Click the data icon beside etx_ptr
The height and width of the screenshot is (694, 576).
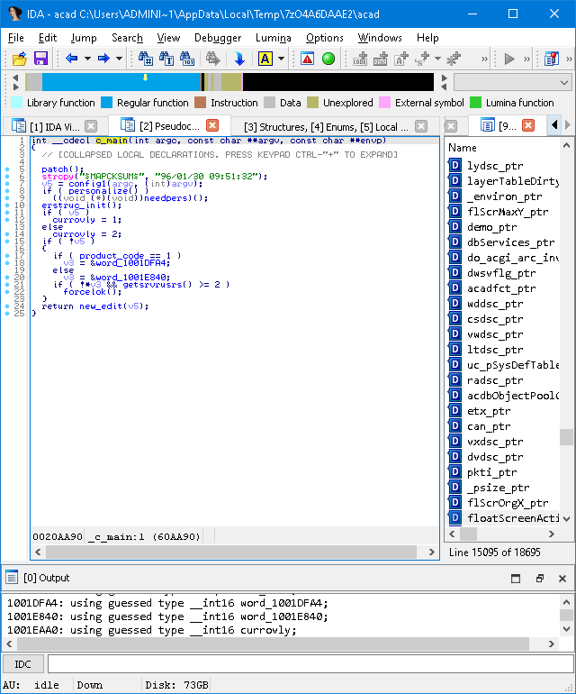(454, 411)
